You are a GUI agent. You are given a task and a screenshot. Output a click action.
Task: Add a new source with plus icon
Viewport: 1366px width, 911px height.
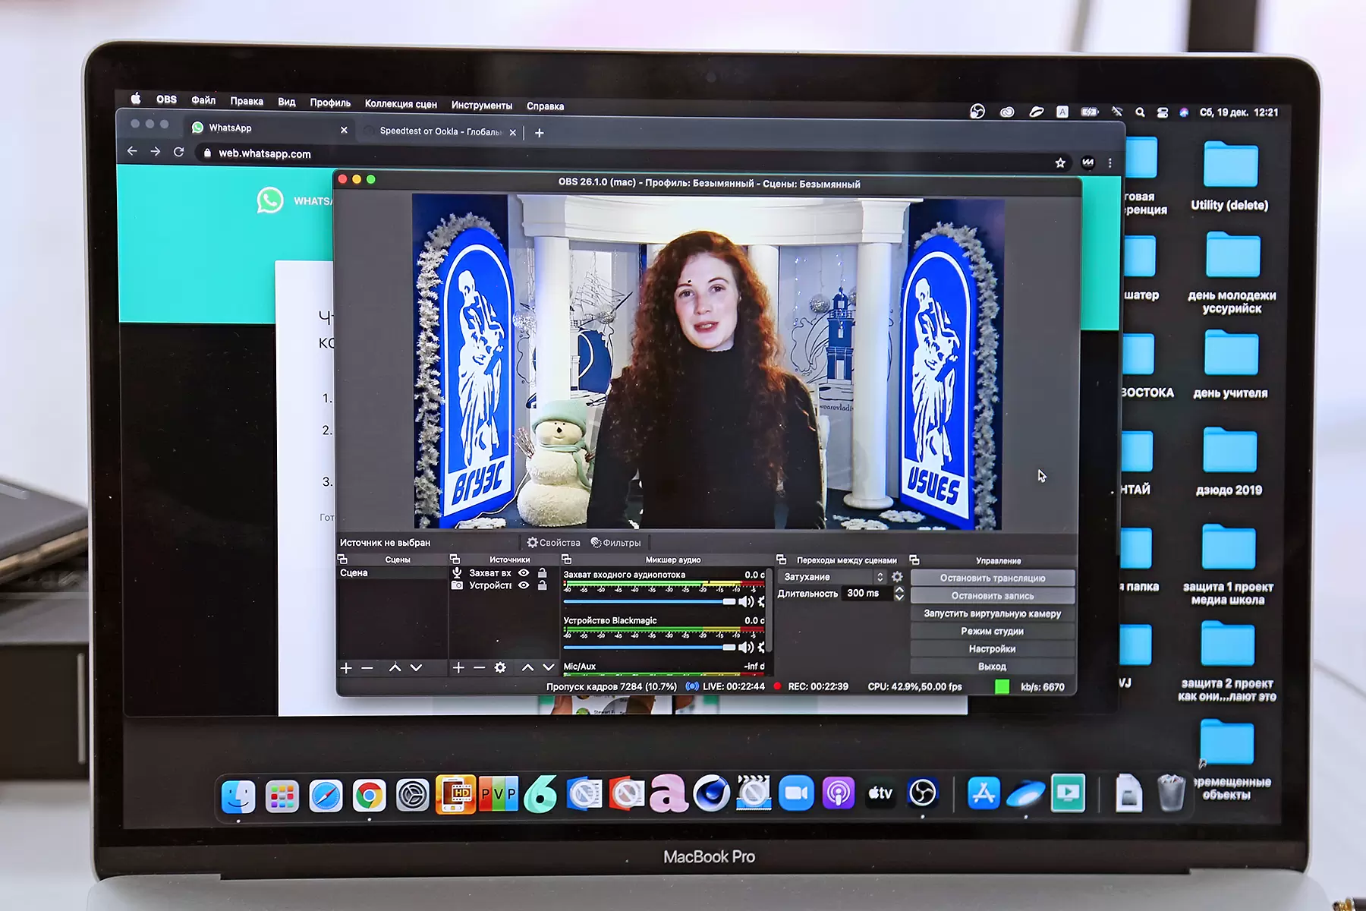[458, 668]
